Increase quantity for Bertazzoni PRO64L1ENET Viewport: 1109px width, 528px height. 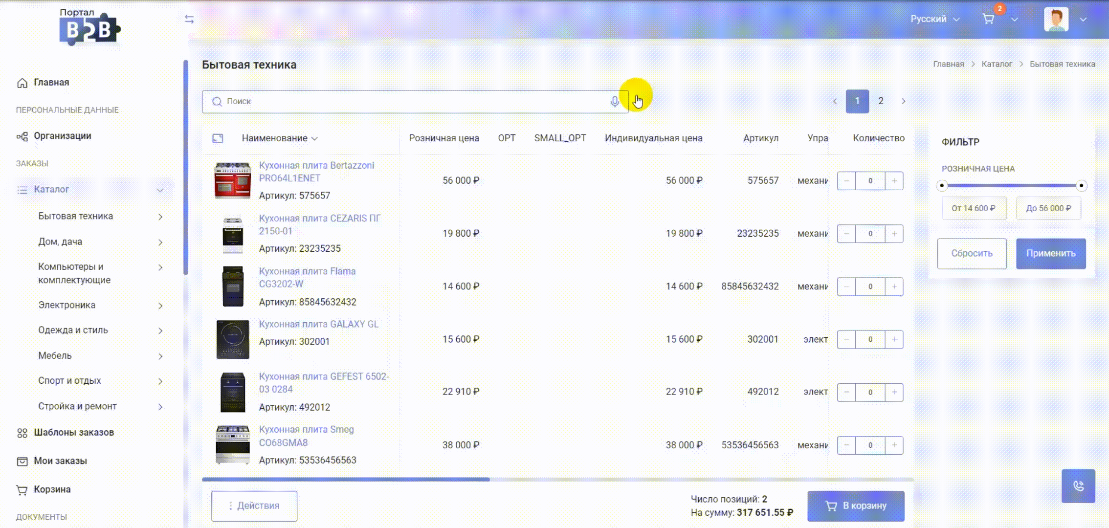(894, 181)
